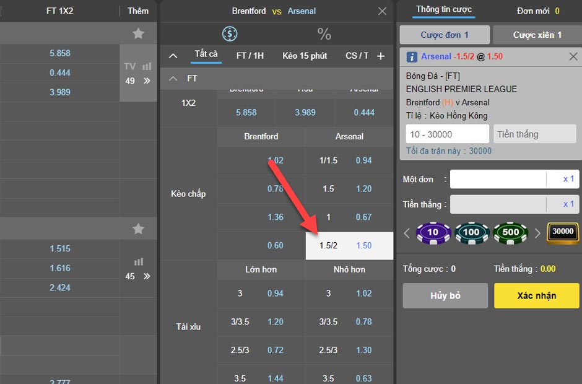Click Brentford team name in panel header
The width and height of the screenshot is (582, 384).
(249, 11)
